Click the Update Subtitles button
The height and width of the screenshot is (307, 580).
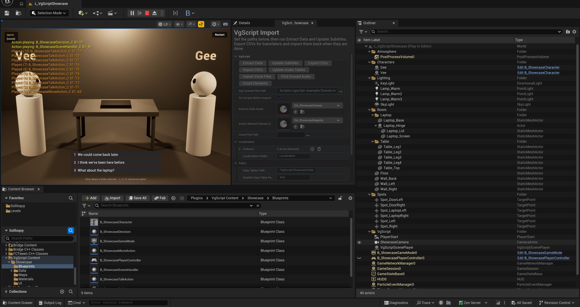[x=285, y=63]
